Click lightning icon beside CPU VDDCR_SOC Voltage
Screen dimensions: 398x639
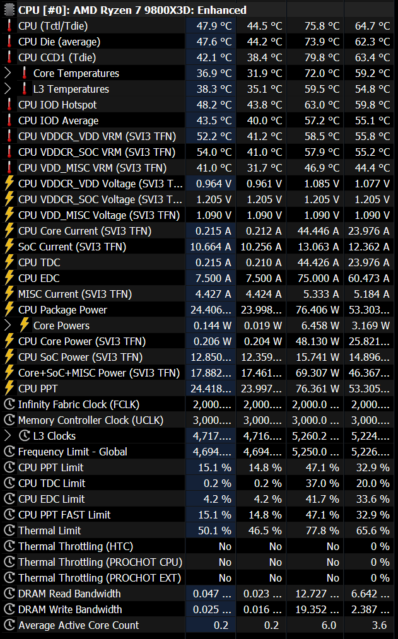pos(9,199)
